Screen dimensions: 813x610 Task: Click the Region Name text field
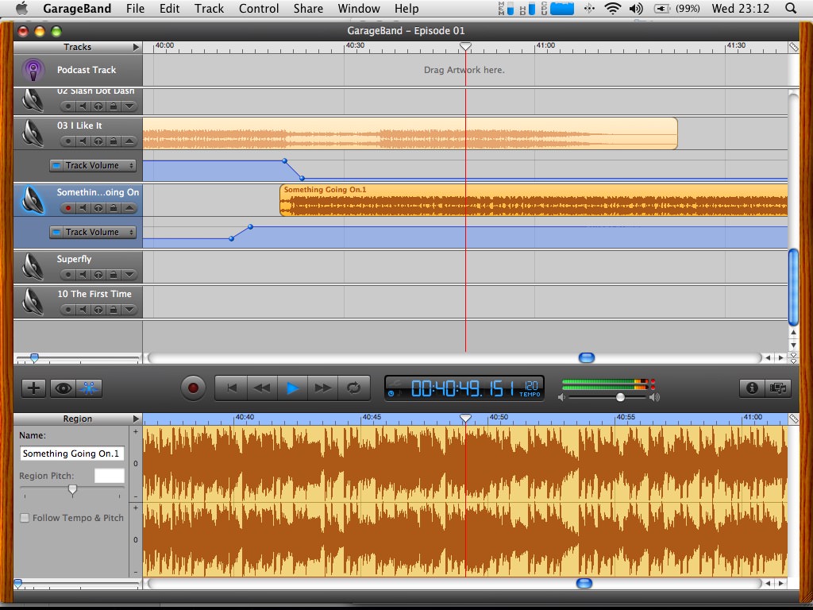[x=72, y=454]
